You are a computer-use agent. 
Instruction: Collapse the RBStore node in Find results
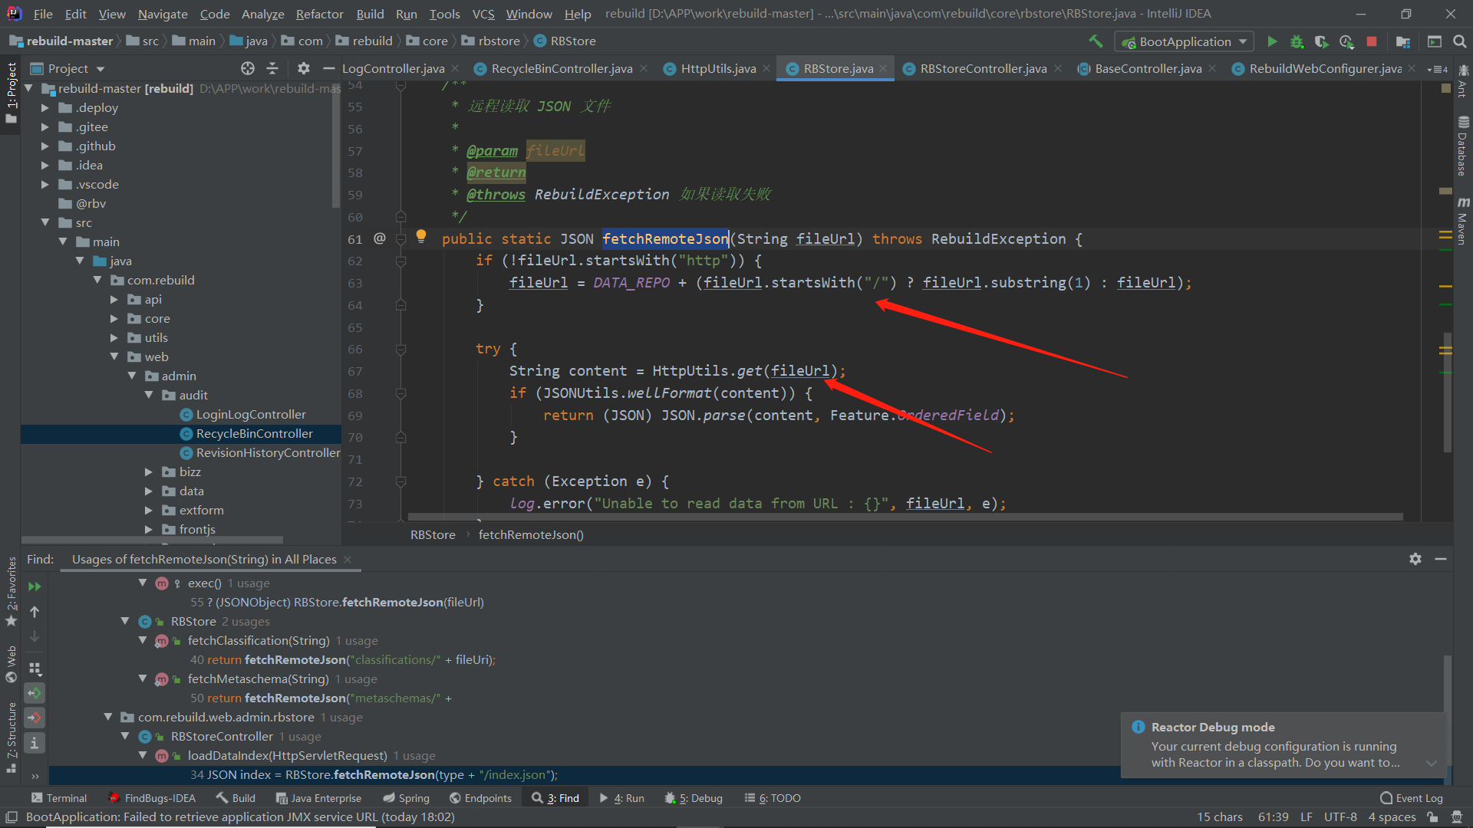pyautogui.click(x=125, y=621)
